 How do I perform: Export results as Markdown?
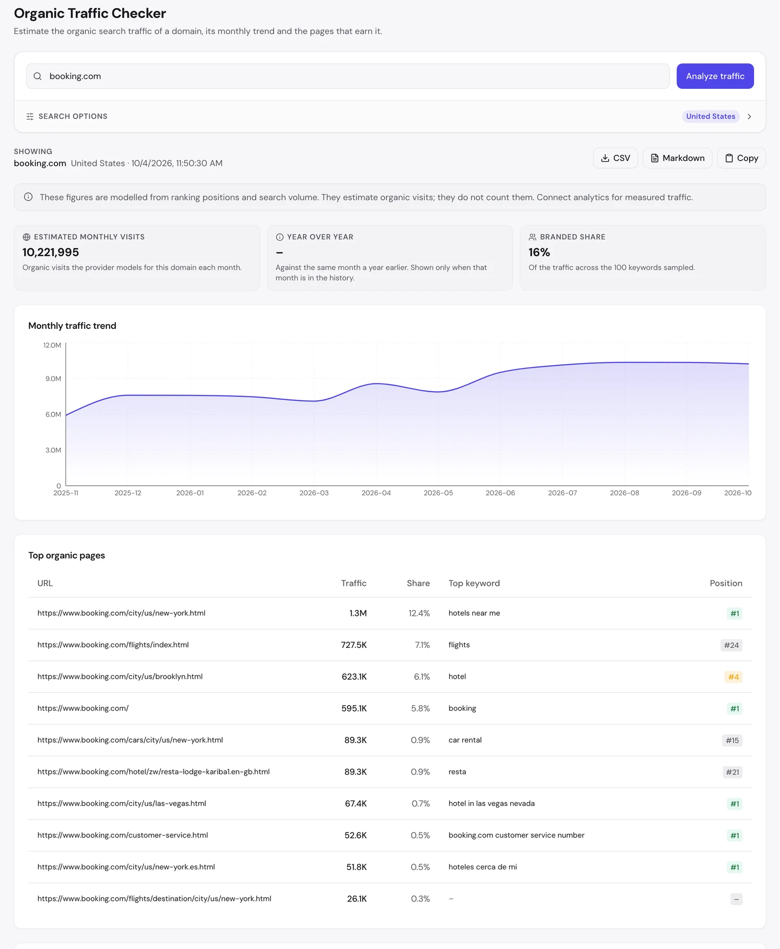click(677, 158)
